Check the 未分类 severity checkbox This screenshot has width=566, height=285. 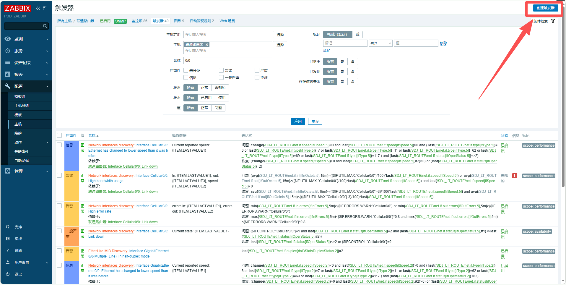(x=186, y=70)
